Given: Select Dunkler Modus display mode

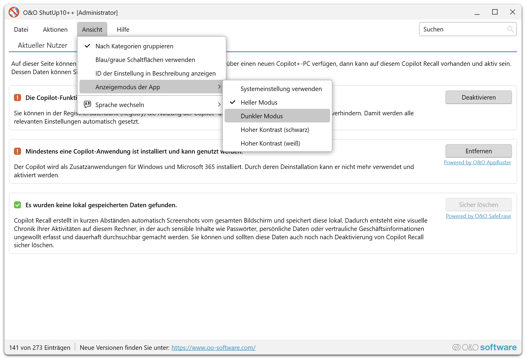Looking at the screenshot, I should (x=261, y=116).
